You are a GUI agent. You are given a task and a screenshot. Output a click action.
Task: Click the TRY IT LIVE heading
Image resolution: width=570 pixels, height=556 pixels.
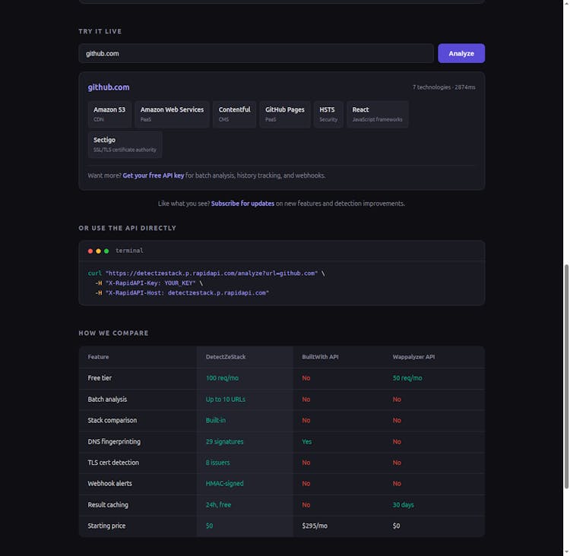100,31
